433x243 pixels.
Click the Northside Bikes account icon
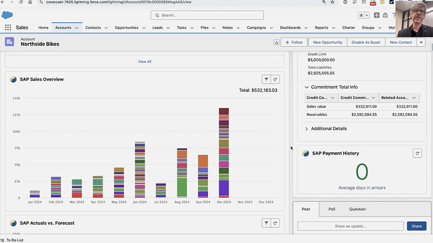9,42
